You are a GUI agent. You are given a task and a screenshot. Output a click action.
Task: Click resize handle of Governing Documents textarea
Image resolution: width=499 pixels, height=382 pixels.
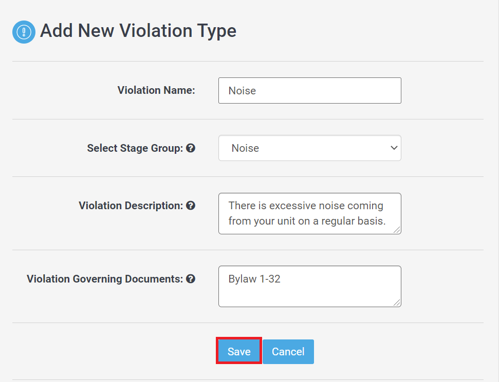point(397,303)
